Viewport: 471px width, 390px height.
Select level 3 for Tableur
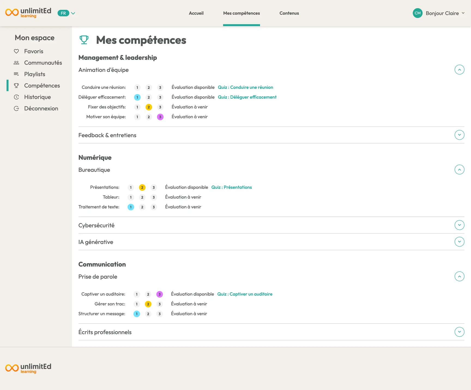pos(154,197)
